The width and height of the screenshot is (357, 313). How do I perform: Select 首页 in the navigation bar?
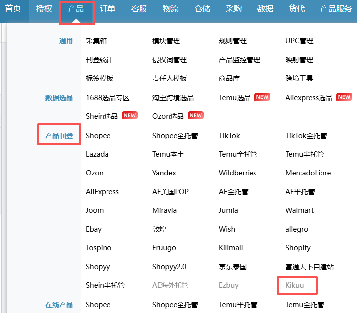coord(13,9)
